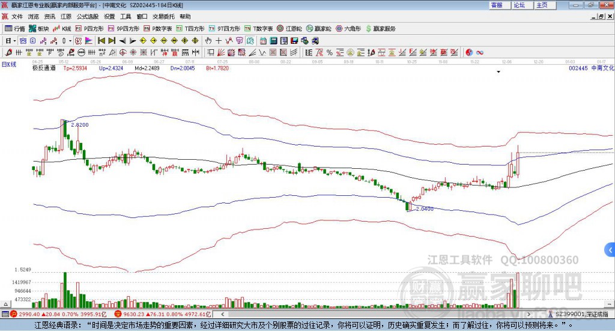Open the 六角形 hexagon tool
This screenshot has width=615, height=331.
coord(348,29)
